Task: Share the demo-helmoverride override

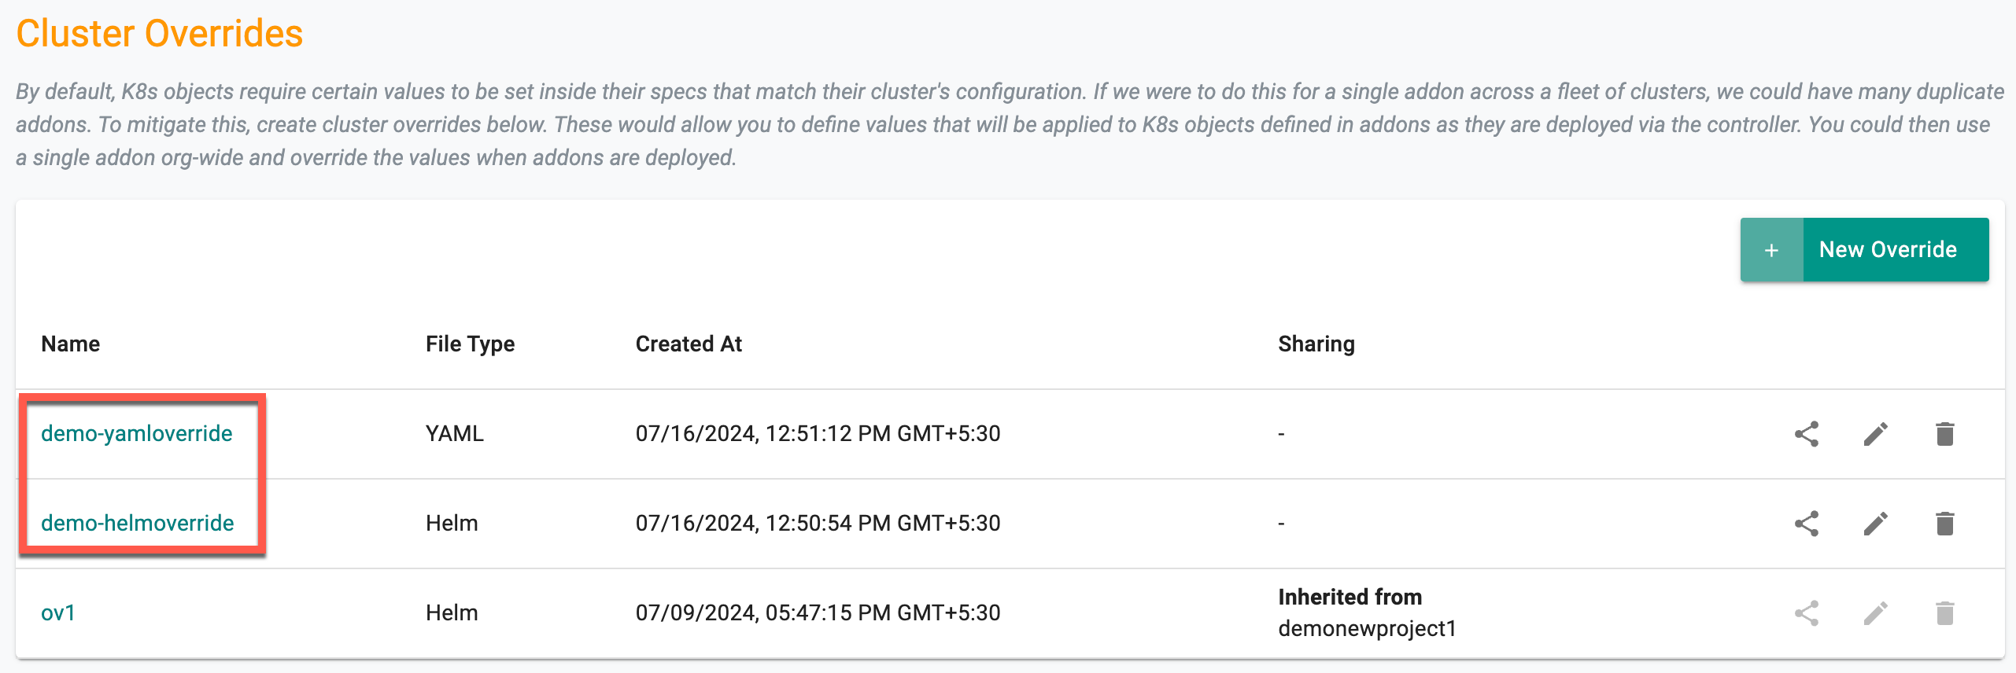Action: (1807, 524)
